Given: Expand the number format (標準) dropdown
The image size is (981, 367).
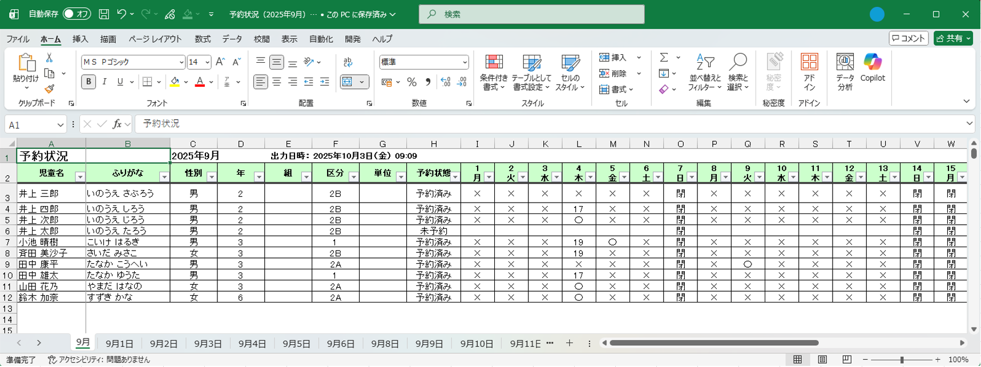Looking at the screenshot, I should coord(465,62).
